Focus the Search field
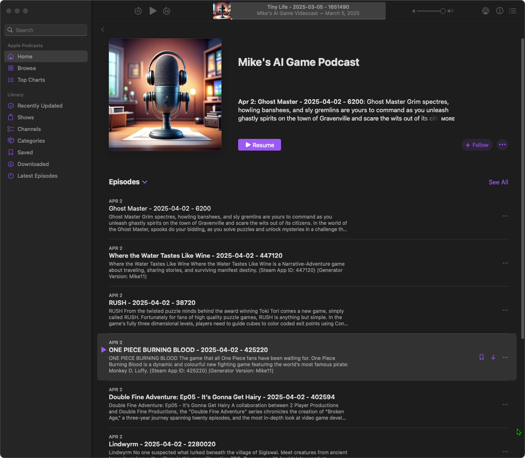 click(46, 30)
